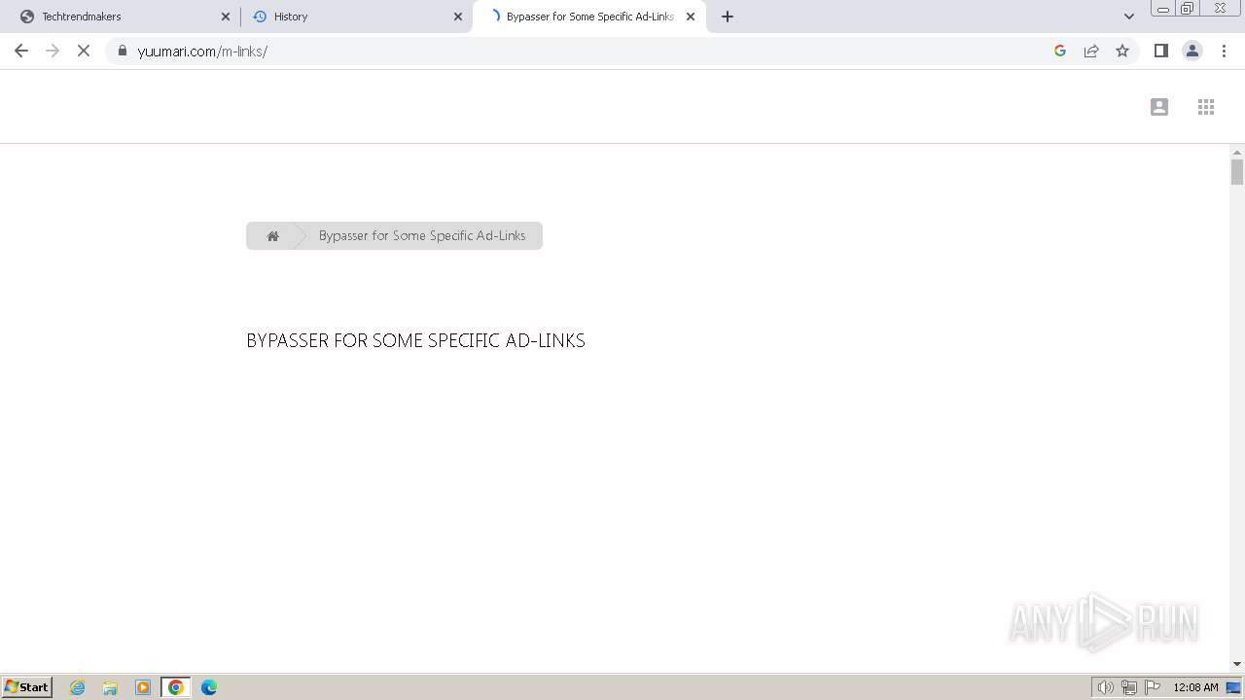Share this page via the share icon
The image size is (1245, 700).
[x=1091, y=51]
